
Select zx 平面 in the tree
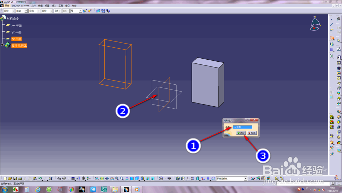[16, 39]
